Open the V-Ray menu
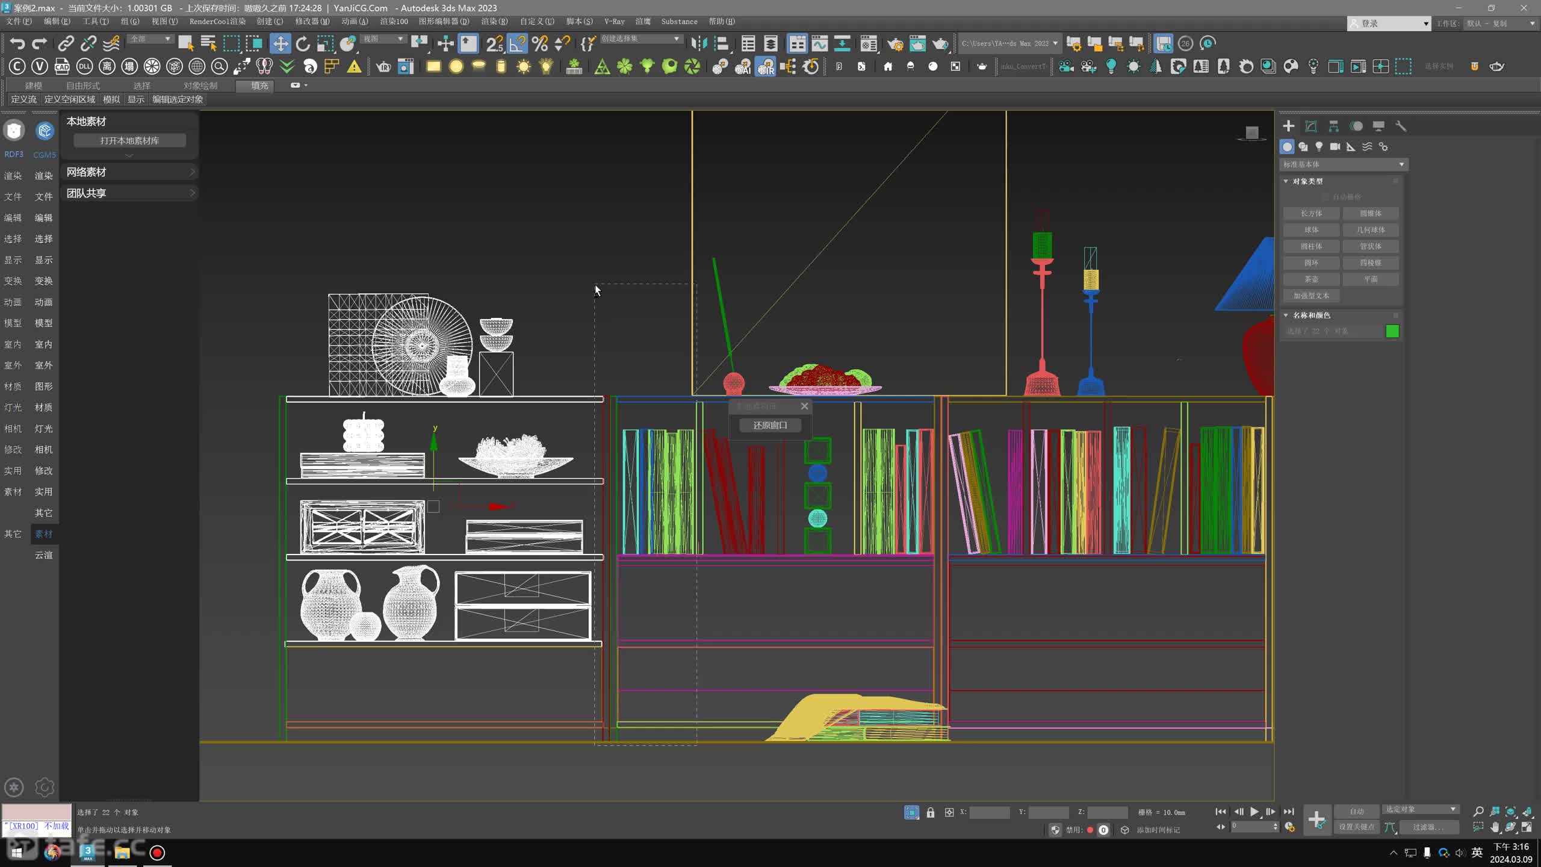 614,21
